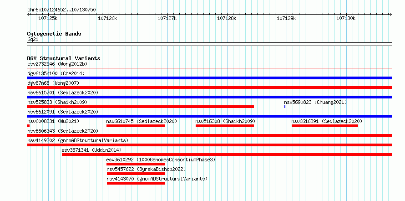405x201 pixels.
Task: Click the 107129k ruler label
Action: 286,18
